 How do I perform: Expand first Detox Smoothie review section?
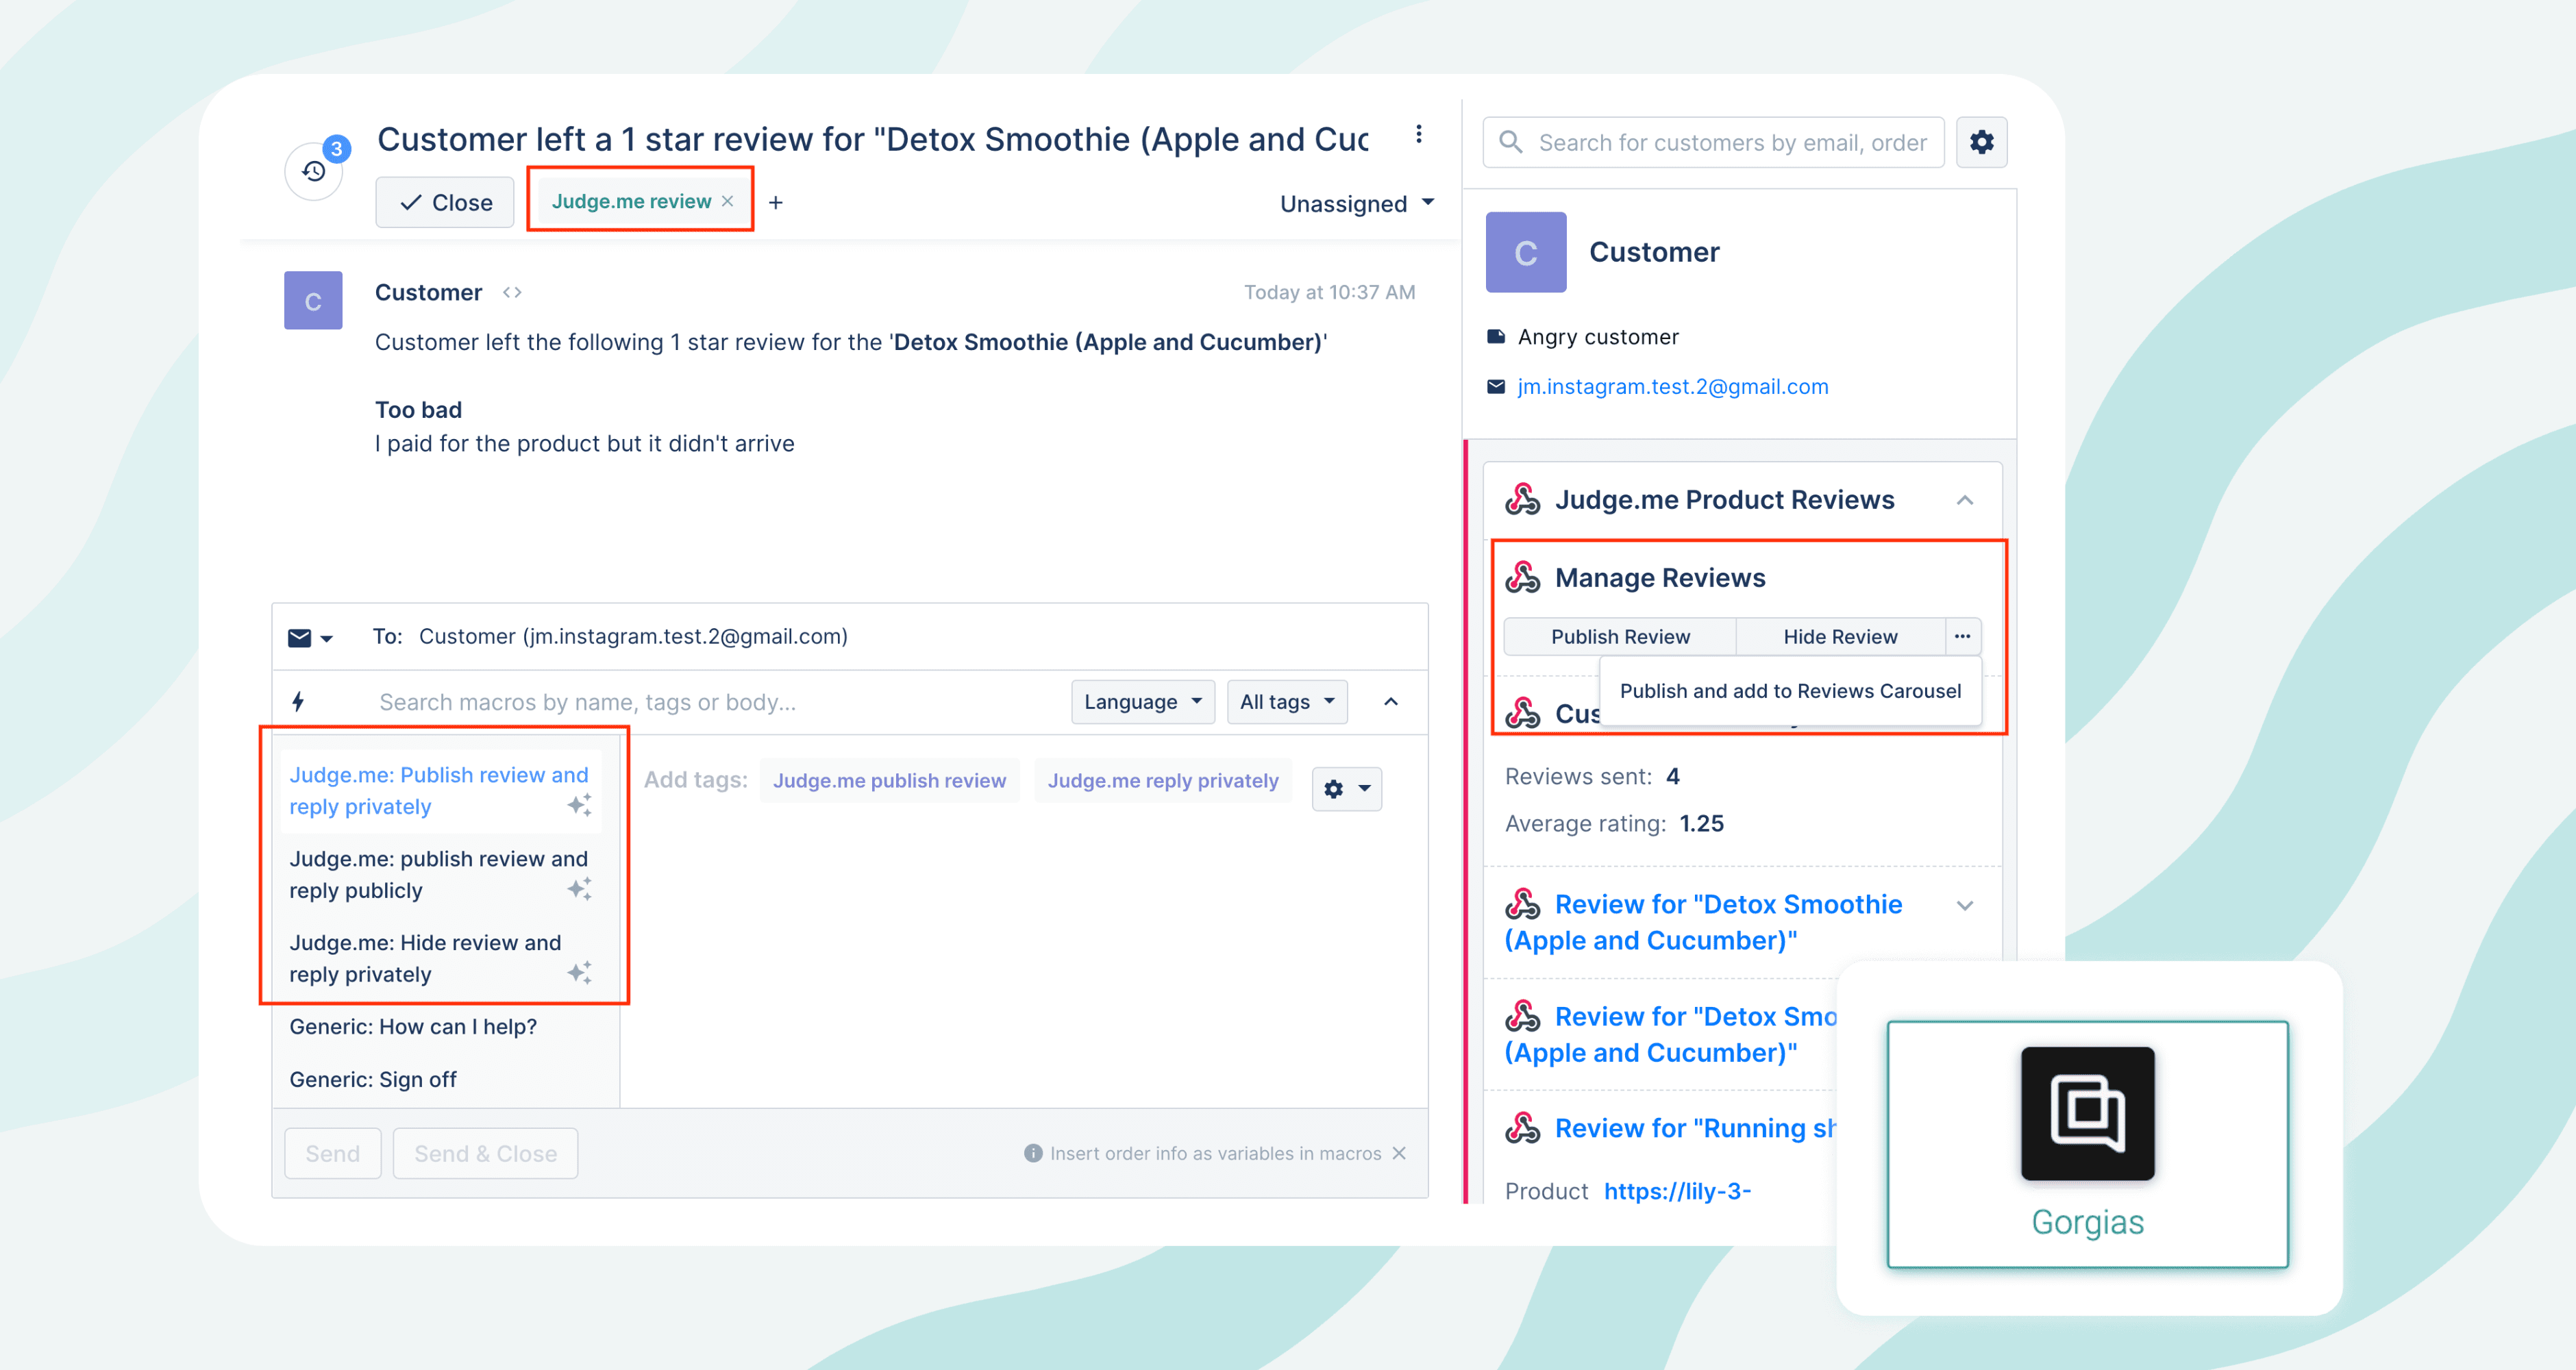click(1964, 906)
